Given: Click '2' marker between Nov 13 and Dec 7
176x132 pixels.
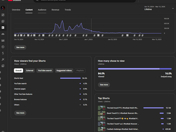Looking at the screenshot, I should tap(43, 35).
